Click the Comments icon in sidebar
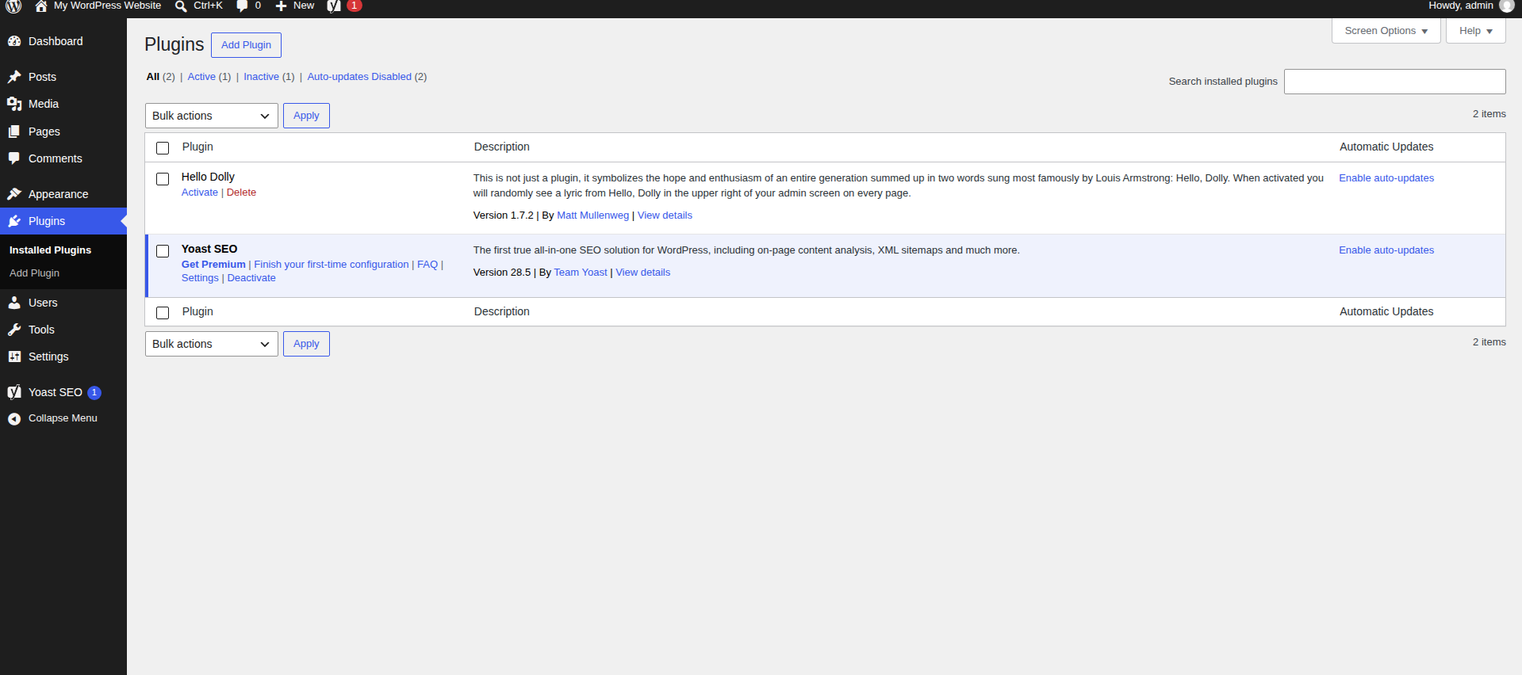The image size is (1522, 675). (14, 158)
